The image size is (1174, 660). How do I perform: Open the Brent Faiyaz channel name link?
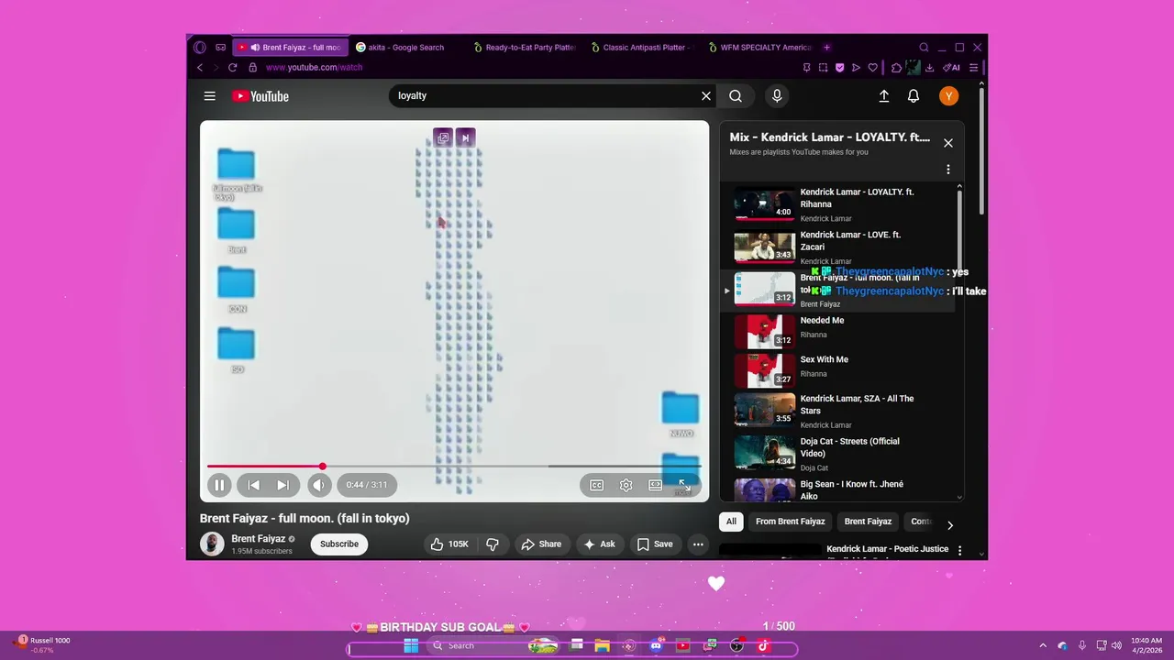[x=259, y=539]
